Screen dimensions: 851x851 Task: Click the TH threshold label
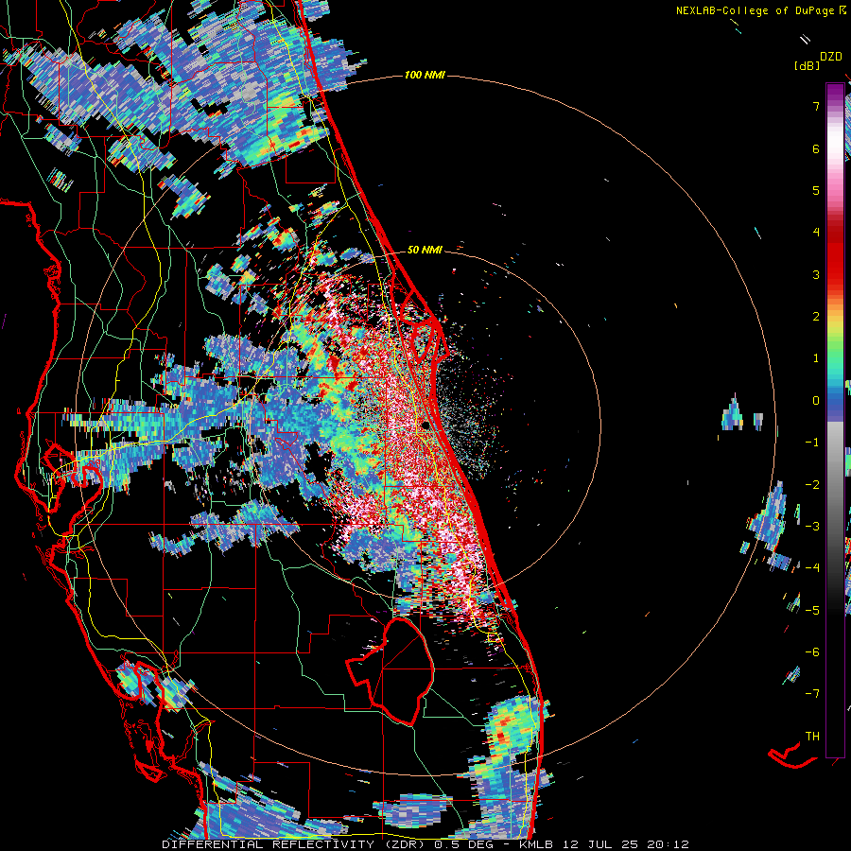click(812, 737)
